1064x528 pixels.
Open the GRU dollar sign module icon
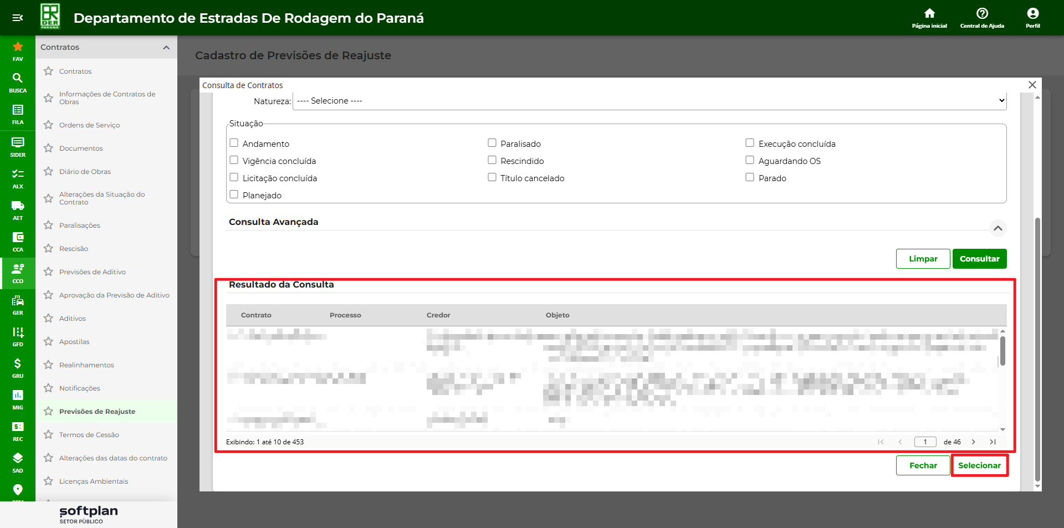18,367
